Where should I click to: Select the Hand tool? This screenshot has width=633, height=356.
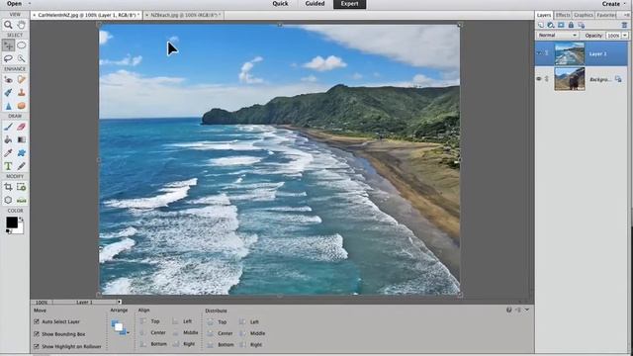click(22, 25)
